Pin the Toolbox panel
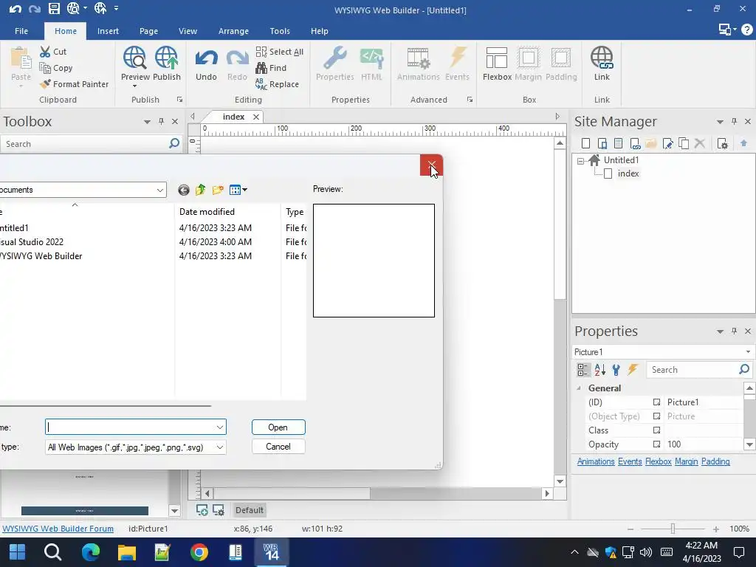The height and width of the screenshot is (567, 756). (161, 122)
